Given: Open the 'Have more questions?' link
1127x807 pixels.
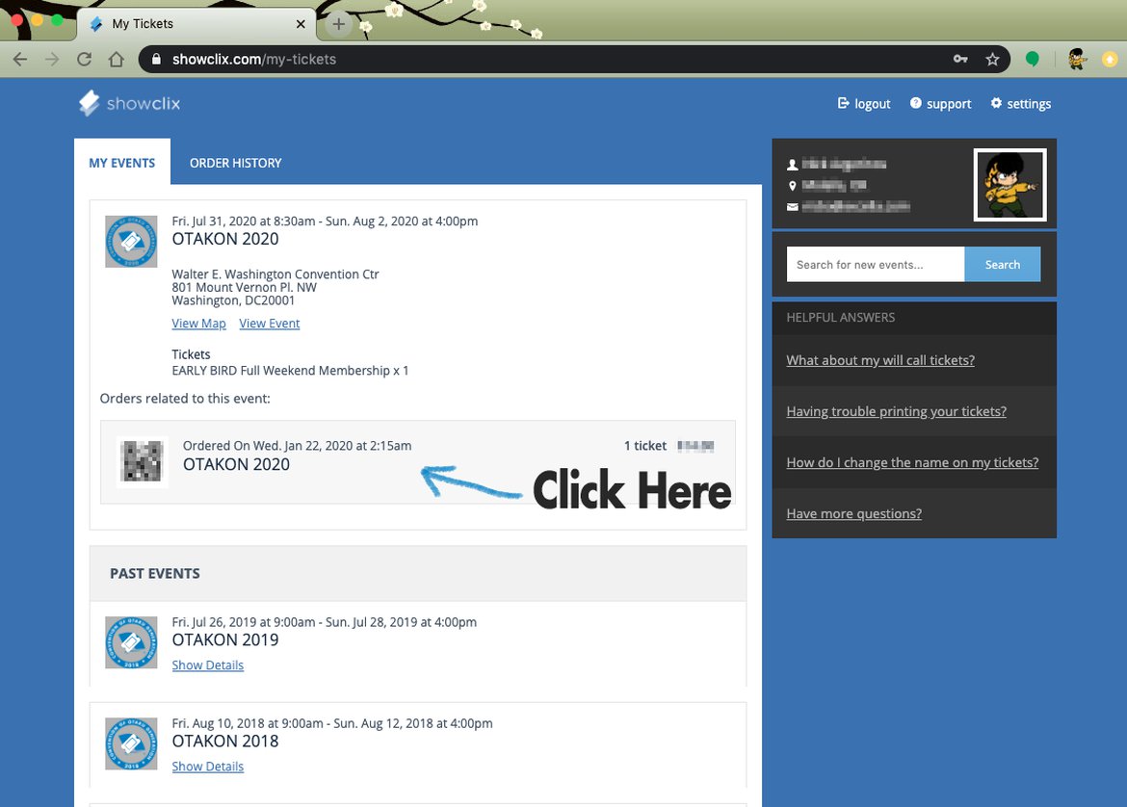Looking at the screenshot, I should pyautogui.click(x=853, y=513).
